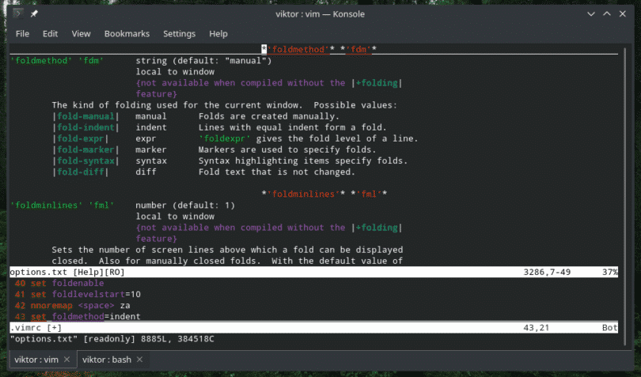Minimize the Konsole window

point(590,14)
